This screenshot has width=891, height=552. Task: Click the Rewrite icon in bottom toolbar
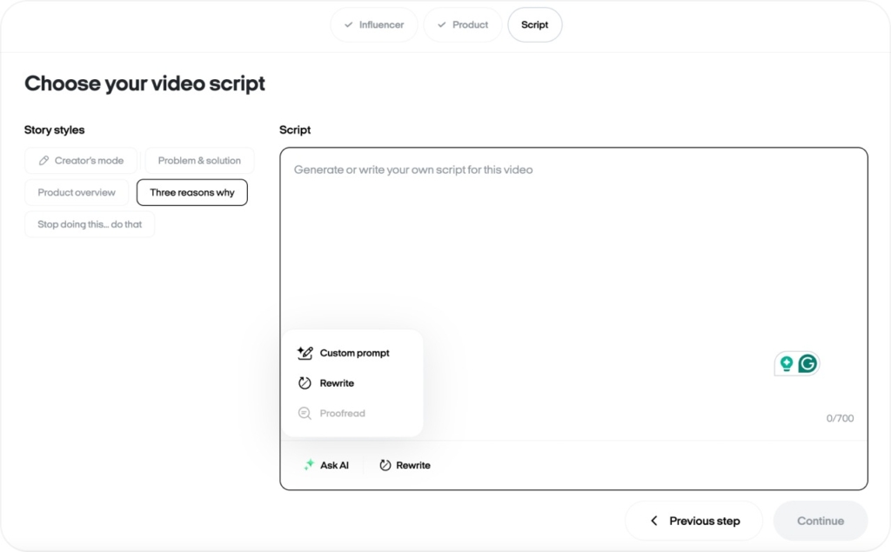click(x=385, y=465)
